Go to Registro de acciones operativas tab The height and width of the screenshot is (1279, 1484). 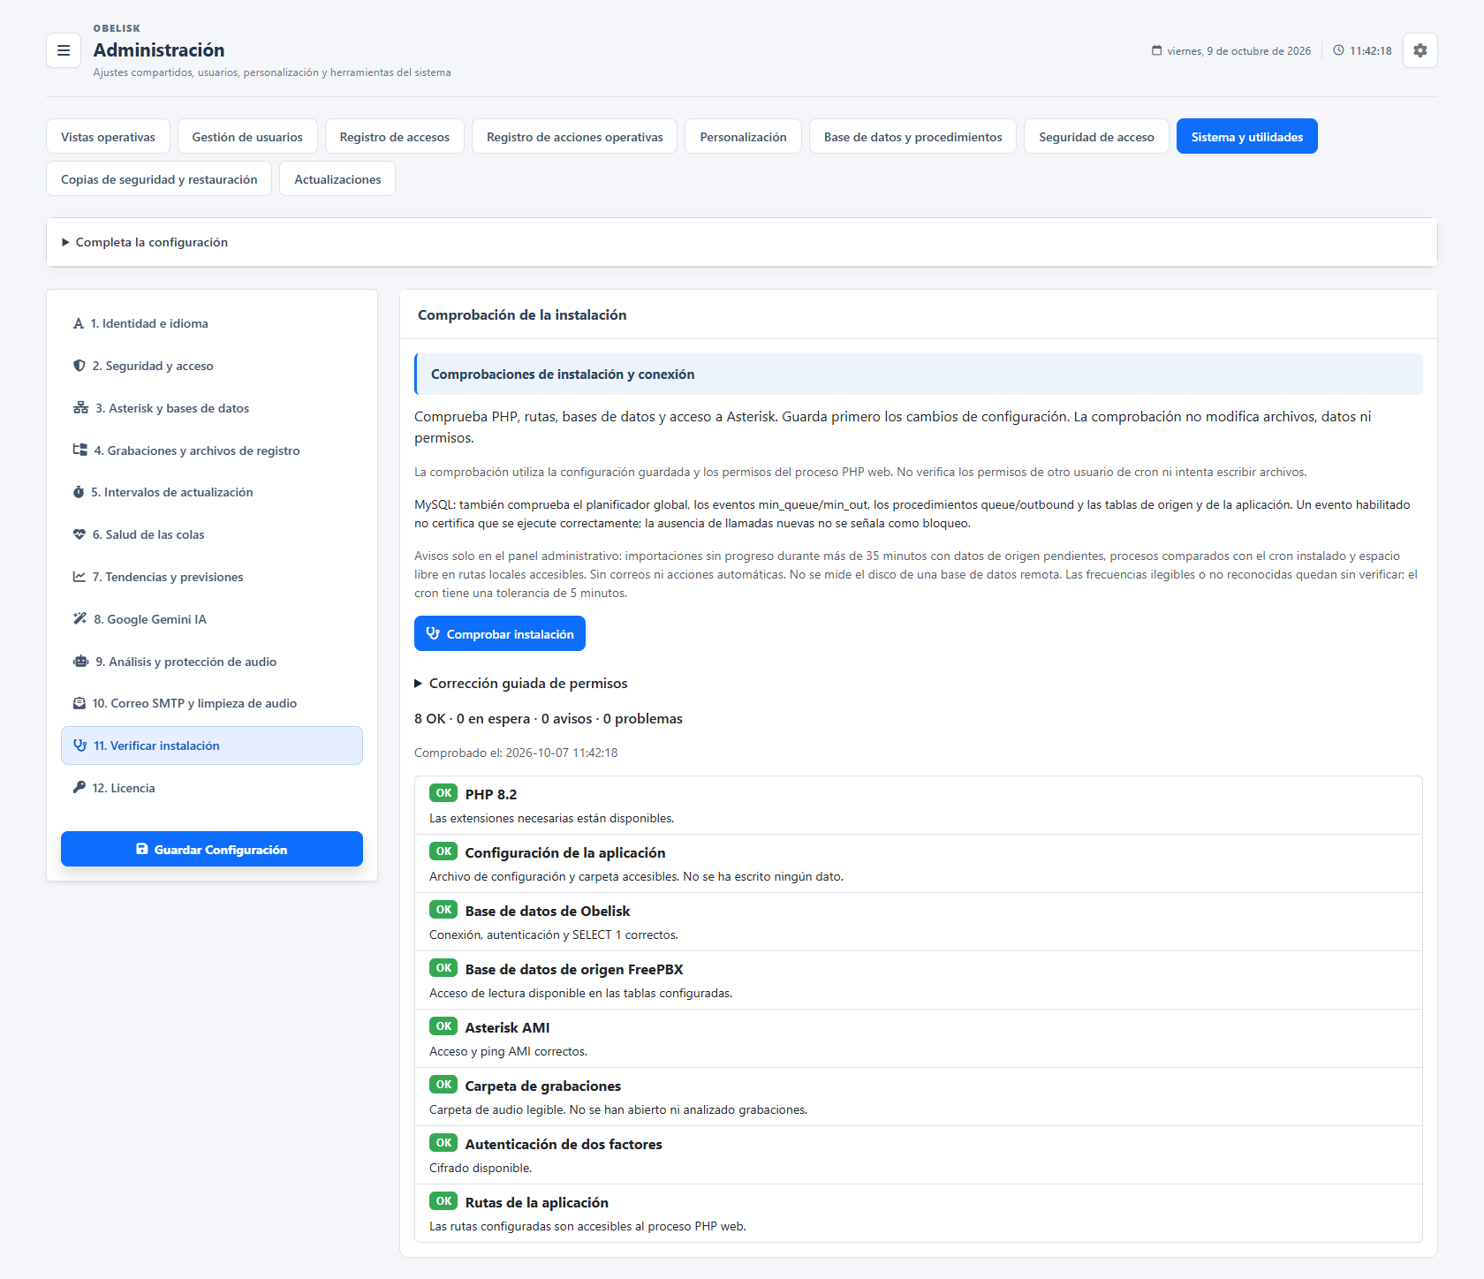point(575,137)
